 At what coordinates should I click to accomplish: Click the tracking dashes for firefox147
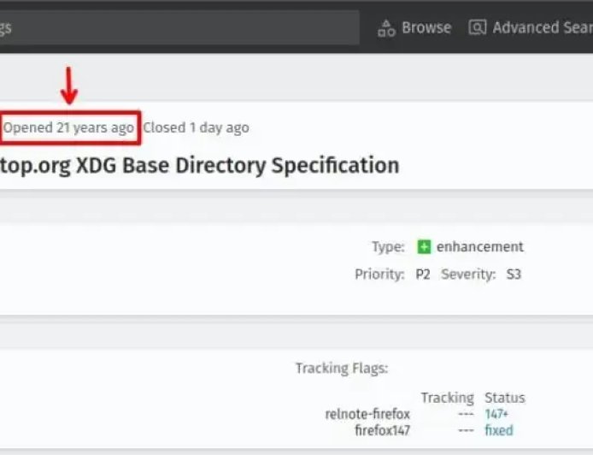point(466,430)
